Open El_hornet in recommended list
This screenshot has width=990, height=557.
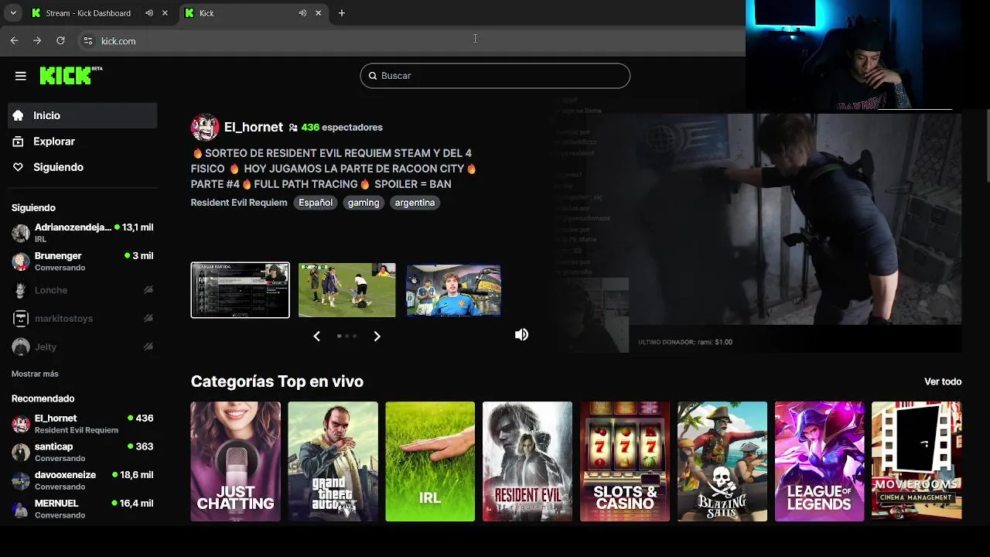[82, 423]
